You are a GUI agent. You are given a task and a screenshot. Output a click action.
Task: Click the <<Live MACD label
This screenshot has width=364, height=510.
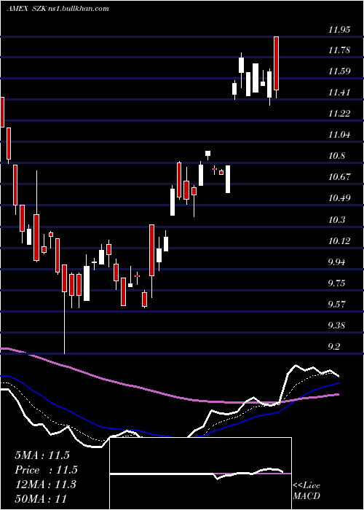click(x=306, y=491)
